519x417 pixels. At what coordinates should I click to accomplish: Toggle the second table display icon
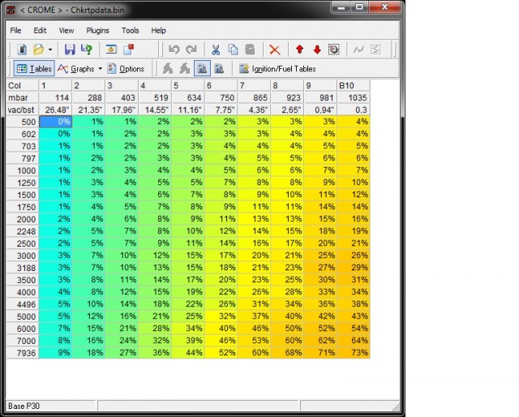tap(219, 69)
